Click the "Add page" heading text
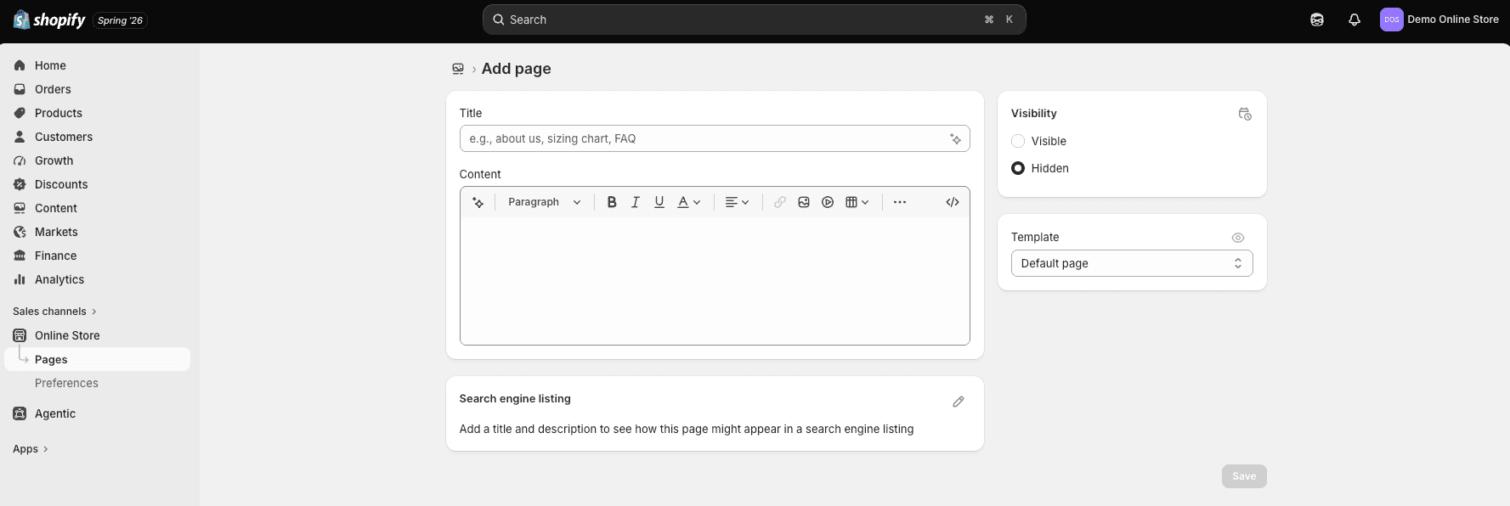This screenshot has height=506, width=1510. pyautogui.click(x=516, y=69)
